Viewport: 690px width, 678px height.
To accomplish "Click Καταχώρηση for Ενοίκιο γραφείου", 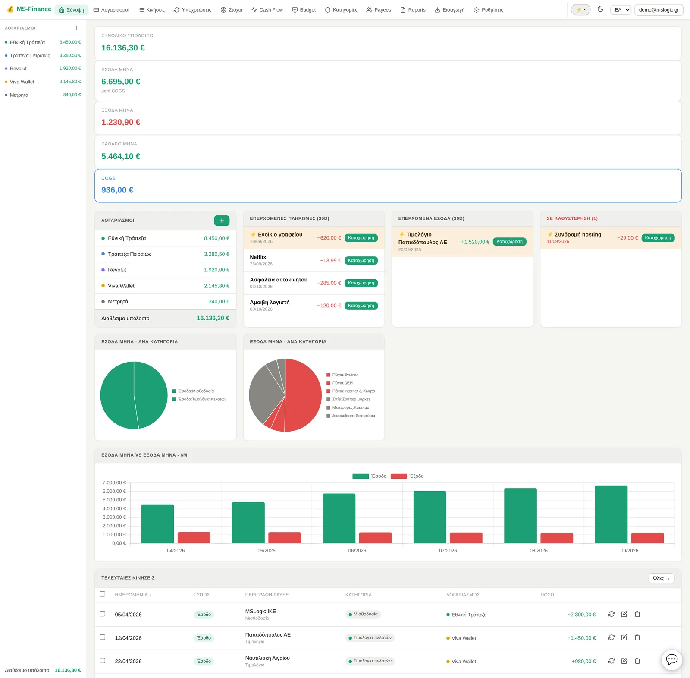I will pos(361,238).
